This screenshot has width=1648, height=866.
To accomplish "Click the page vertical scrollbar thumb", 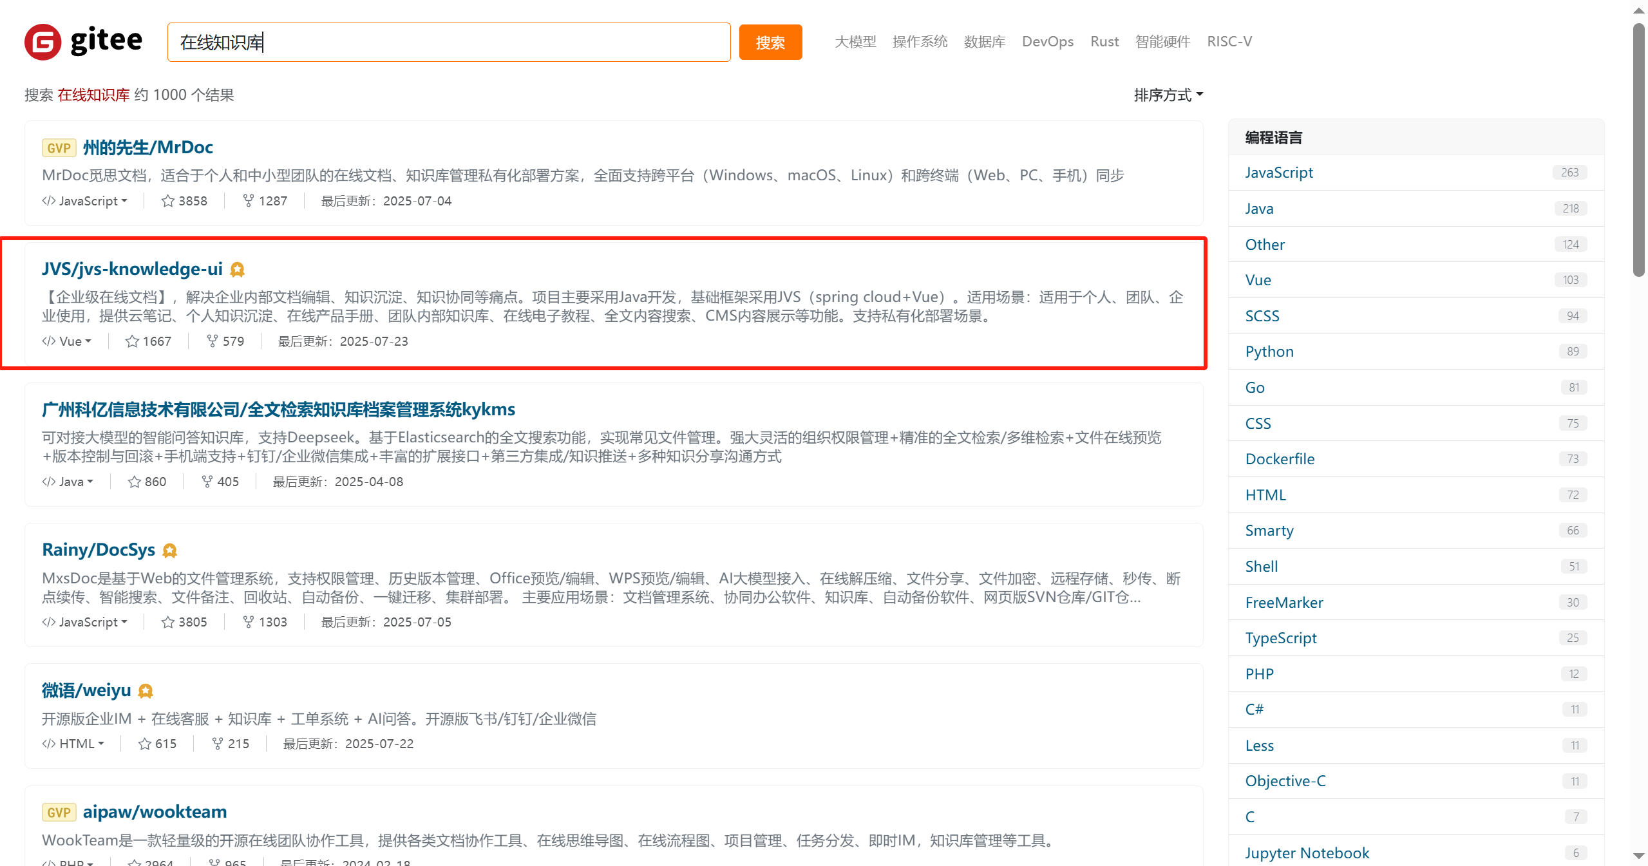I will pos(1639,149).
